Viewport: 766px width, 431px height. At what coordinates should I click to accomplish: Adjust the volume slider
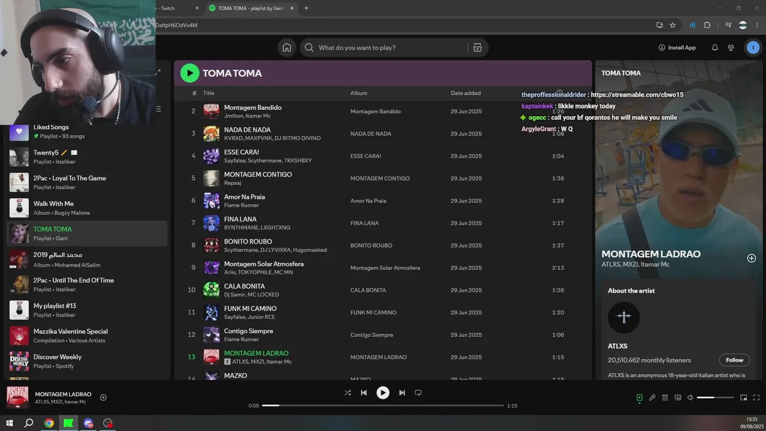715,397
